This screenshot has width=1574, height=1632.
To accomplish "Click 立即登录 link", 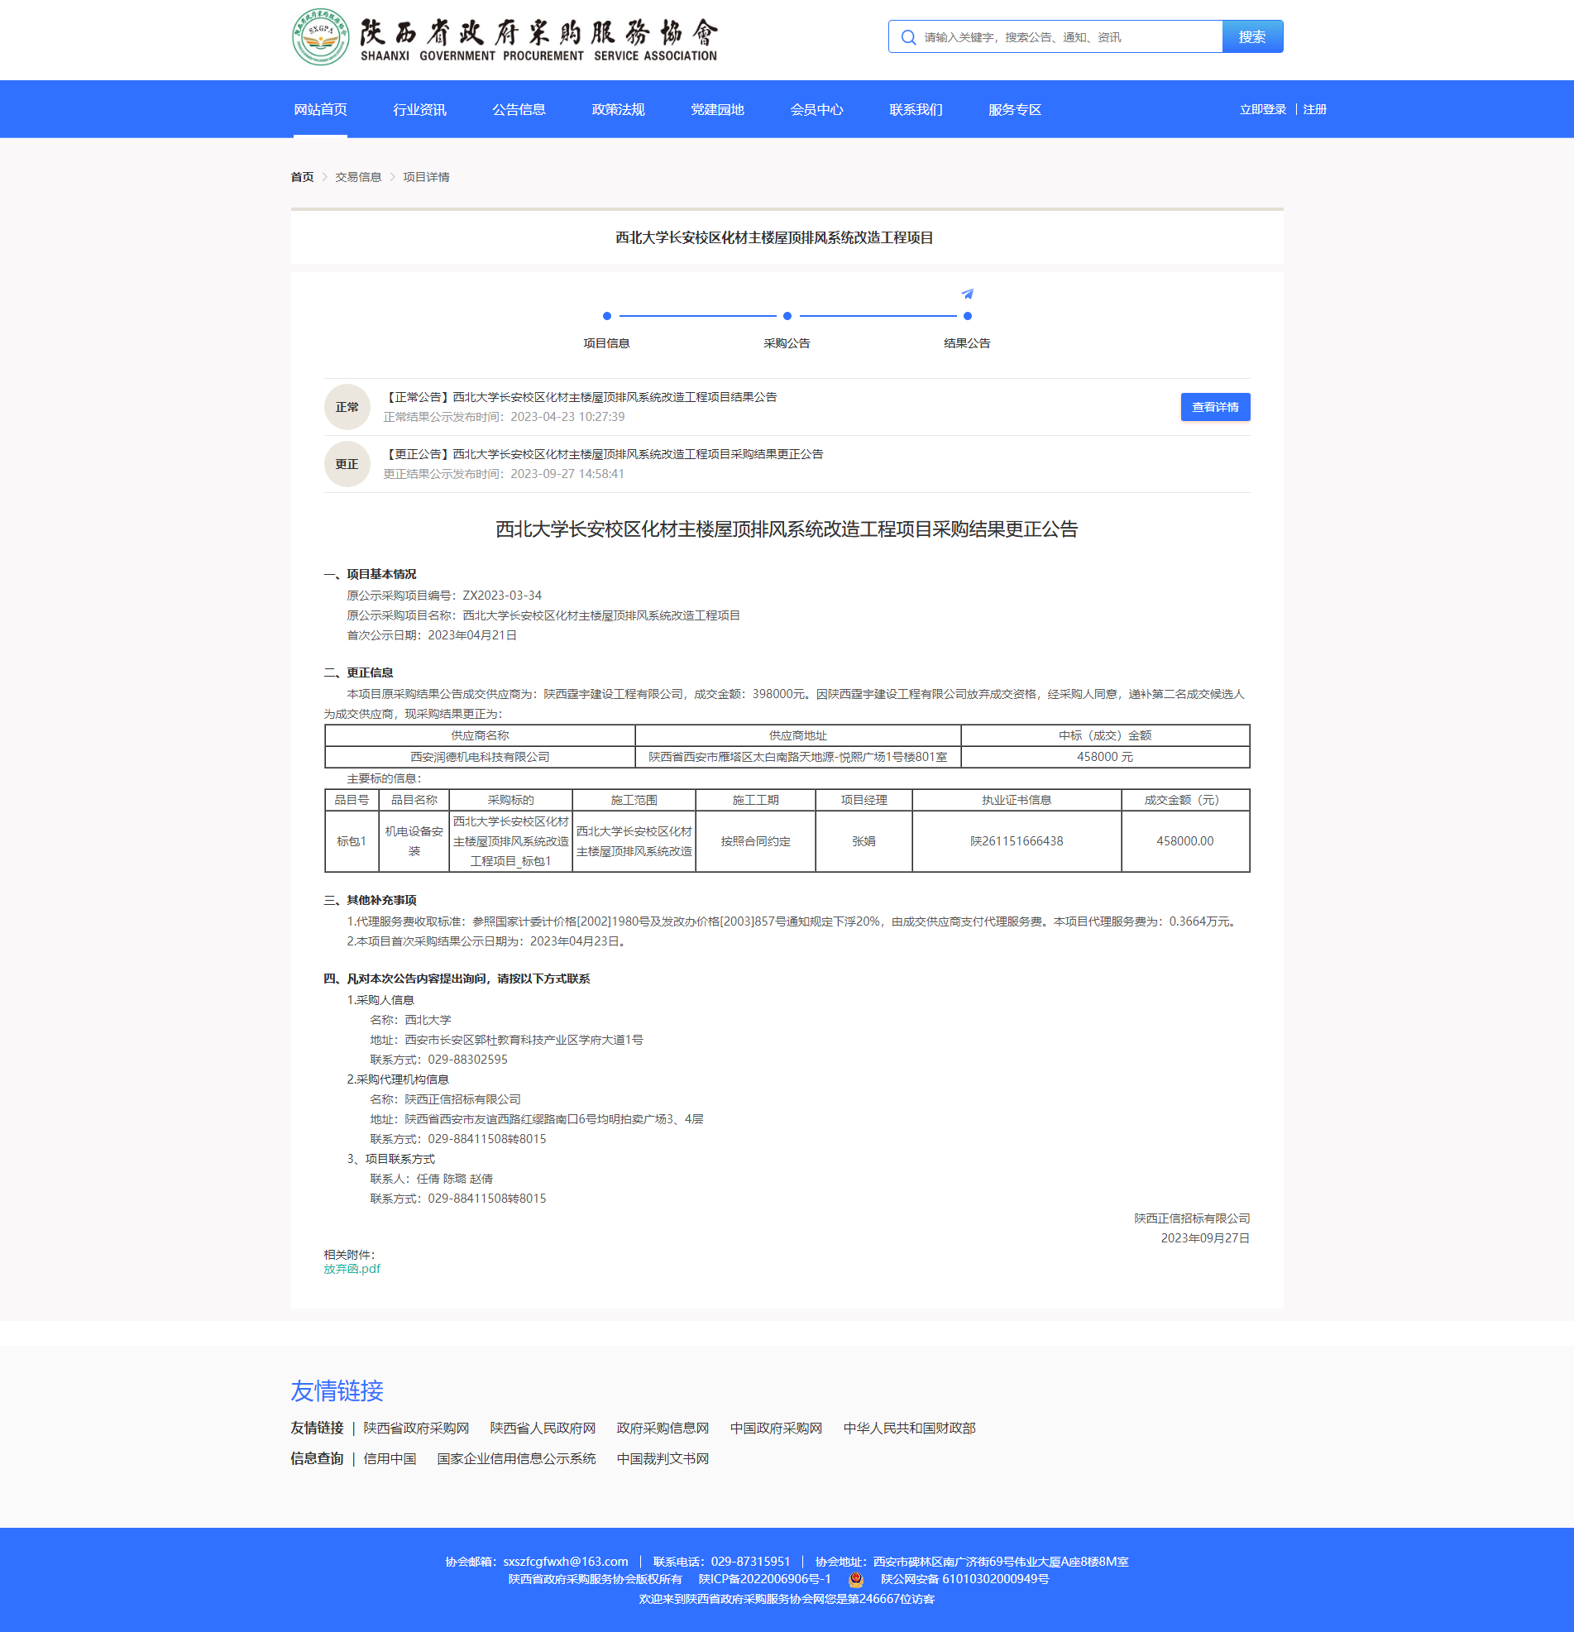I will pos(1261,110).
